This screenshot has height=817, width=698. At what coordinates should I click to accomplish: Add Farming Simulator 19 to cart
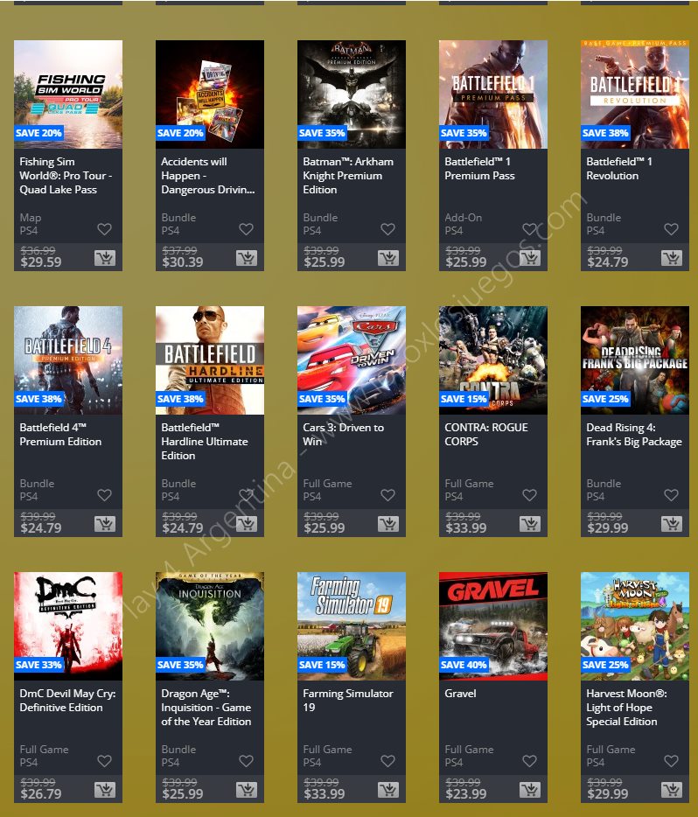(388, 790)
